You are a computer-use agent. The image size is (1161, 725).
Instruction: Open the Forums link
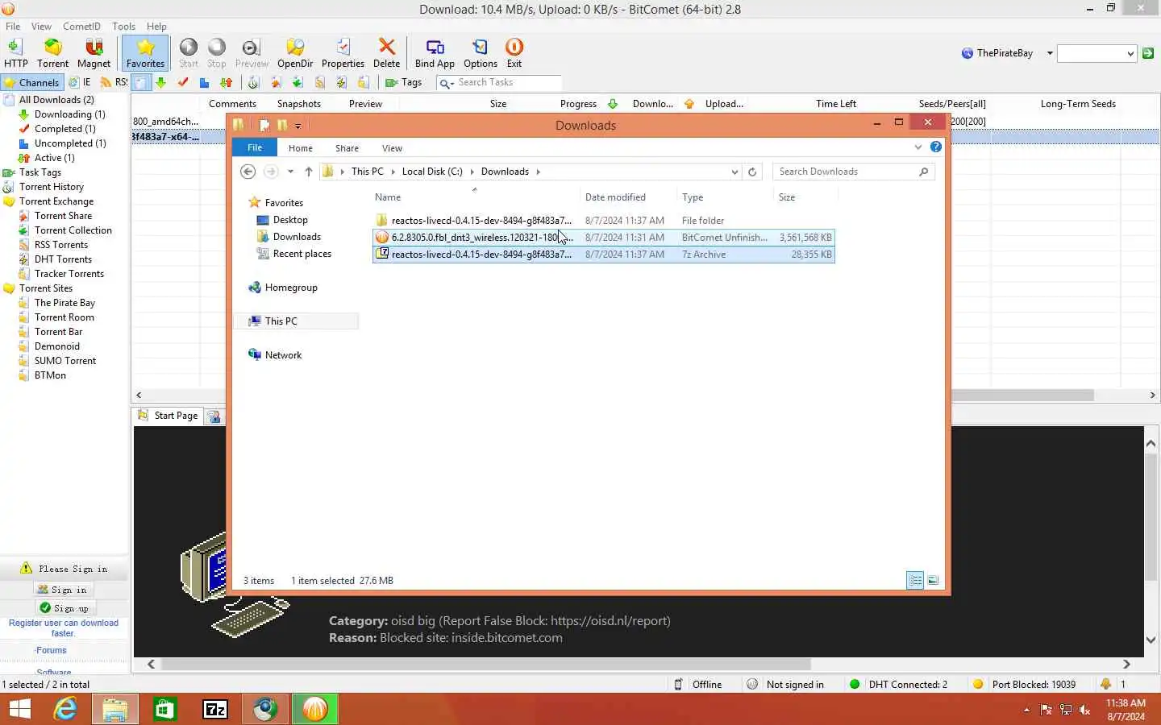tap(52, 650)
